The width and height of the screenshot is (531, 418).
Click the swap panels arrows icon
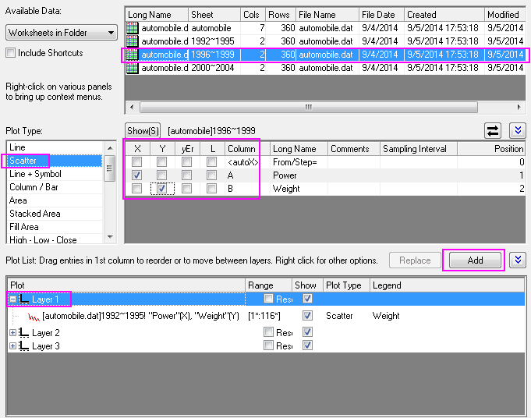(x=493, y=130)
